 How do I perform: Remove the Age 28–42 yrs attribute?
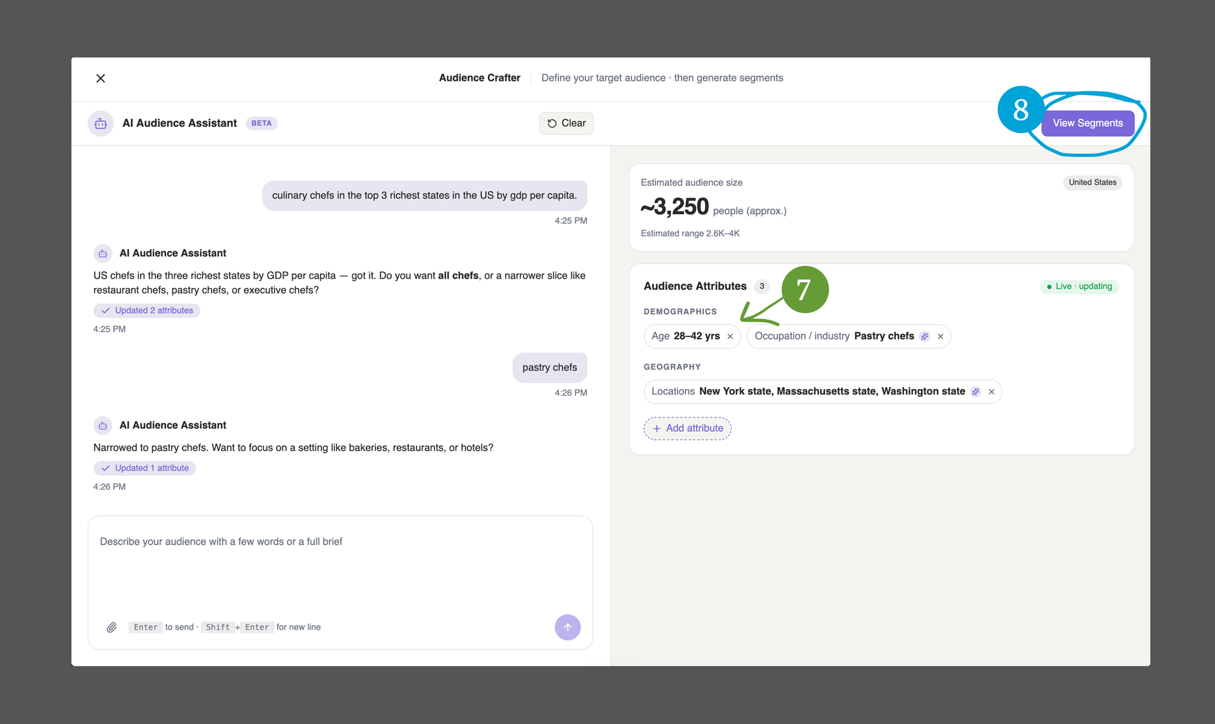(730, 336)
